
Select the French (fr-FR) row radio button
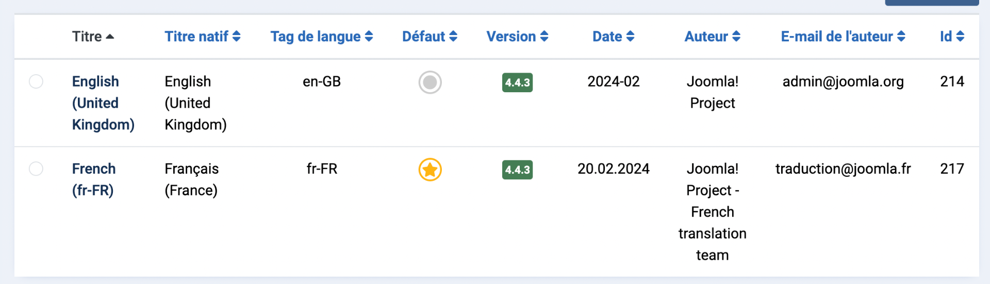36,169
